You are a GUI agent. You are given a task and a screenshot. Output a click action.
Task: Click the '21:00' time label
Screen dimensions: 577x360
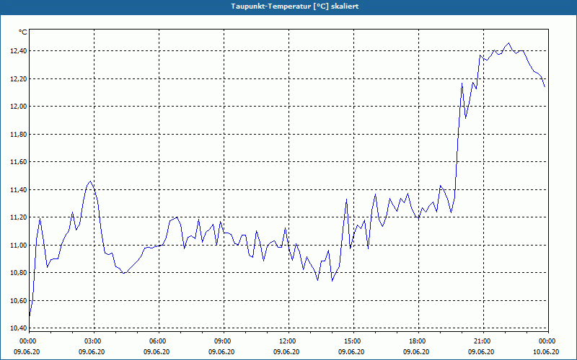(x=481, y=341)
